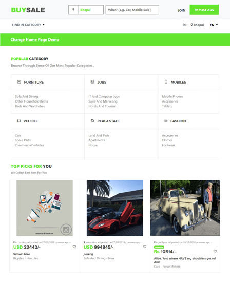Open the Sofa And Dining link under Furniture
Viewport: 230px width, 287px height.
tap(27, 96)
